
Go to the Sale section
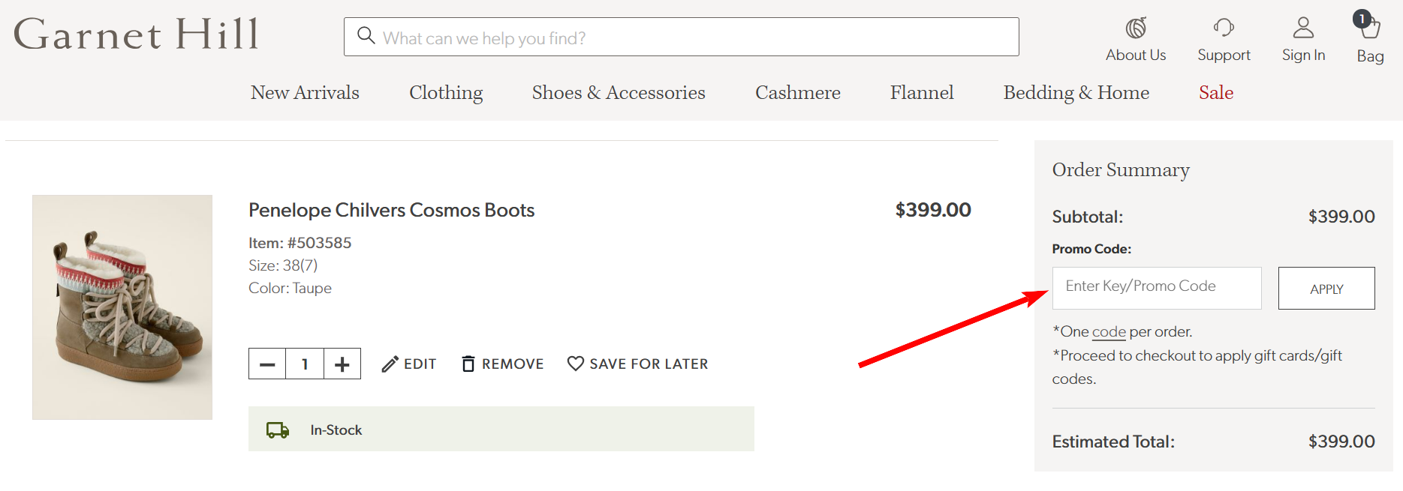[x=1216, y=93]
